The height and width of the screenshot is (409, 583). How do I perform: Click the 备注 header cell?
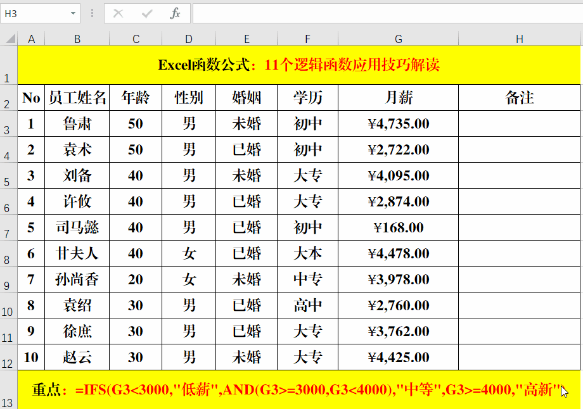[520, 98]
